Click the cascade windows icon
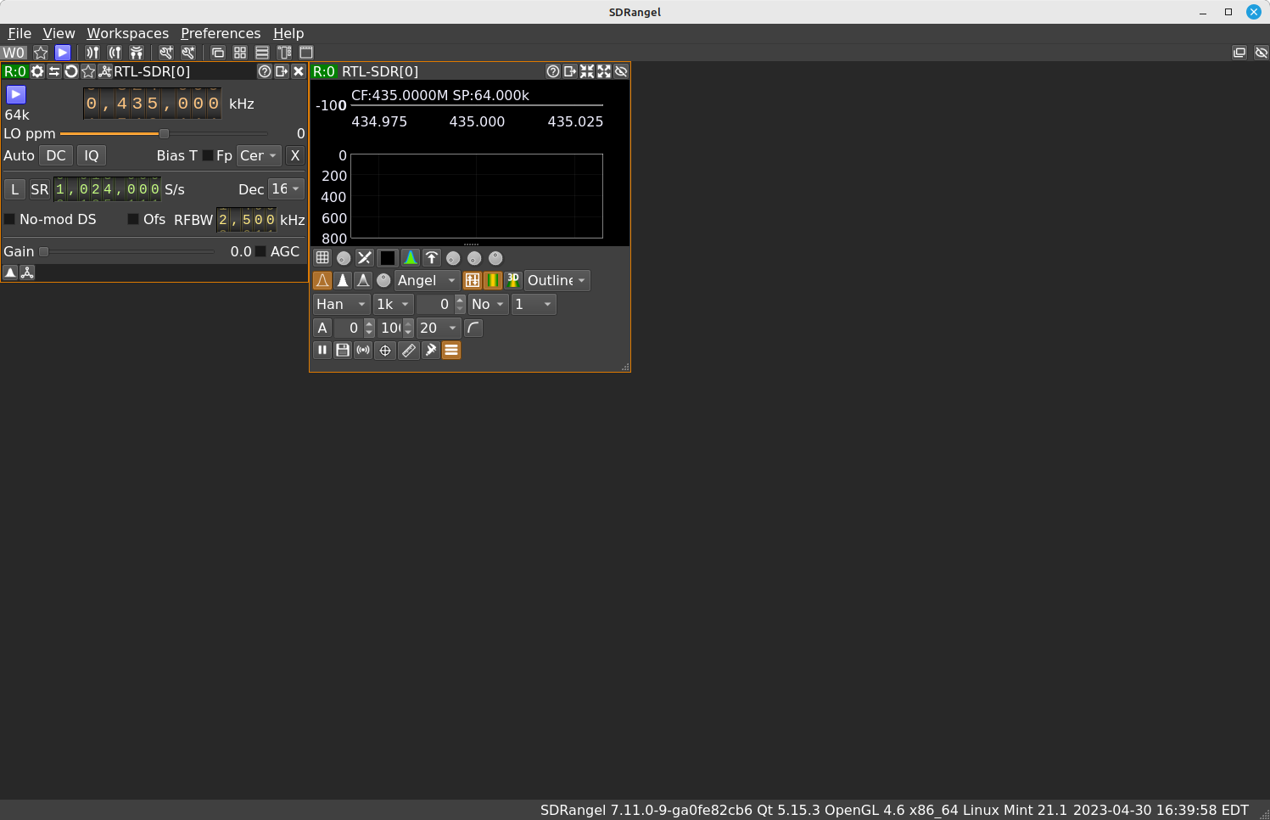The height and width of the screenshot is (820, 1270). coord(218,53)
